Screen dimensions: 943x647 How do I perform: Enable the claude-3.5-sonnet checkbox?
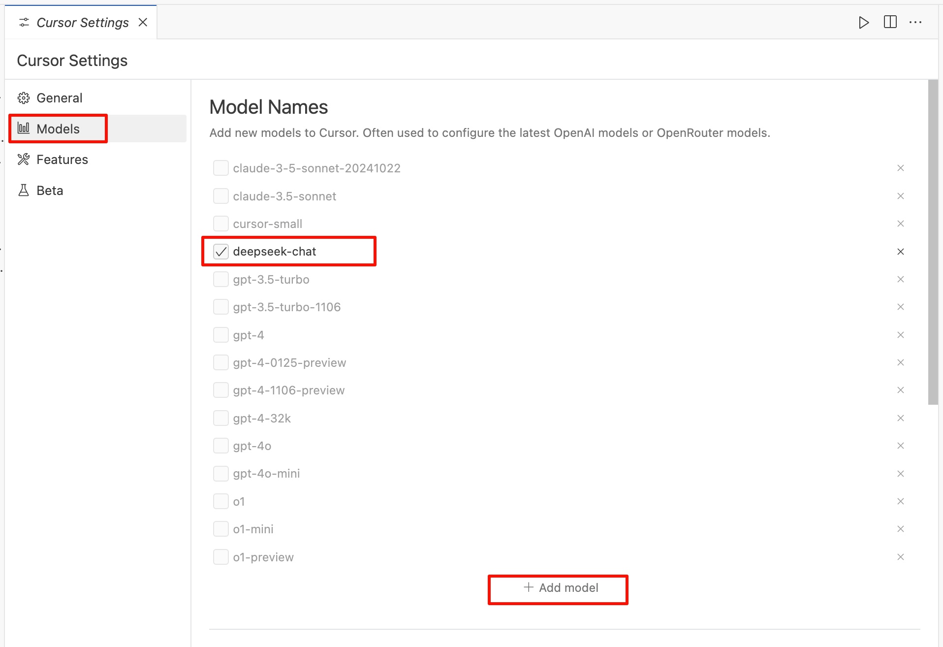[221, 196]
